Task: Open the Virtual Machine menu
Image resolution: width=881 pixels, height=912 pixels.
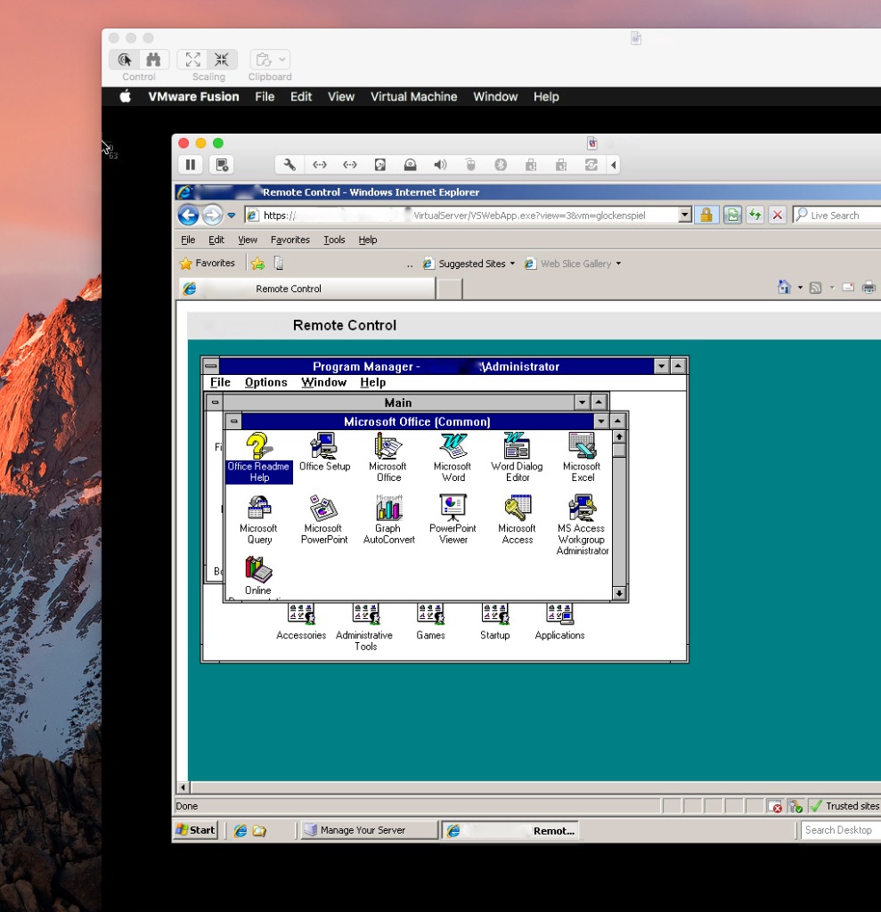Action: pos(413,97)
